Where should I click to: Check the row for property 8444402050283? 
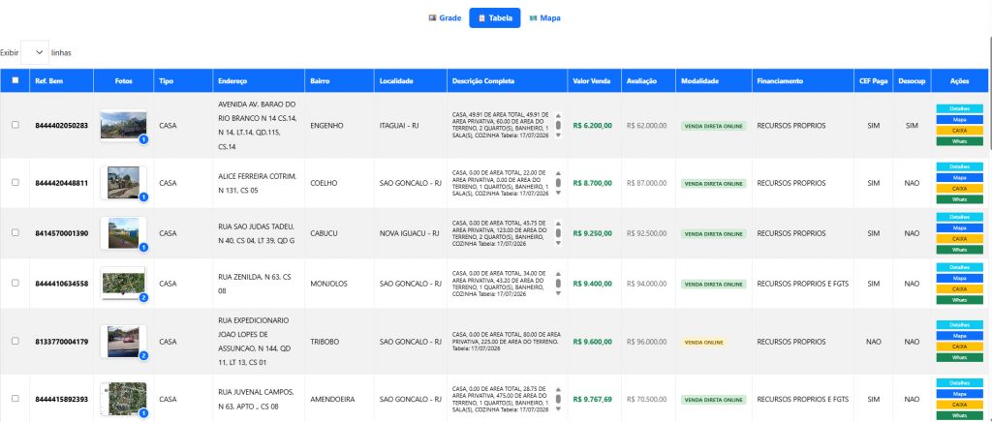click(x=15, y=125)
